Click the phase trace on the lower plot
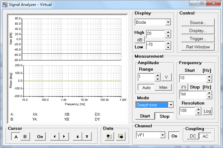This screenshot has height=148, width=223. click(72, 81)
